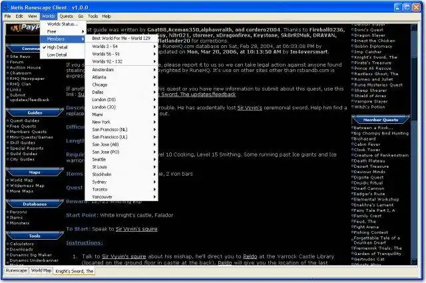Viewport: 426px width, 283px height.
Task: Click the Metis client title bar icon
Action: point(6,7)
